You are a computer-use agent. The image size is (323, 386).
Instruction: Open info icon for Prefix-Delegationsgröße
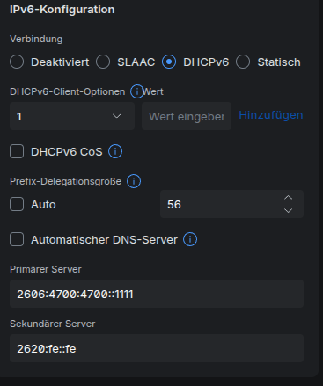point(134,181)
